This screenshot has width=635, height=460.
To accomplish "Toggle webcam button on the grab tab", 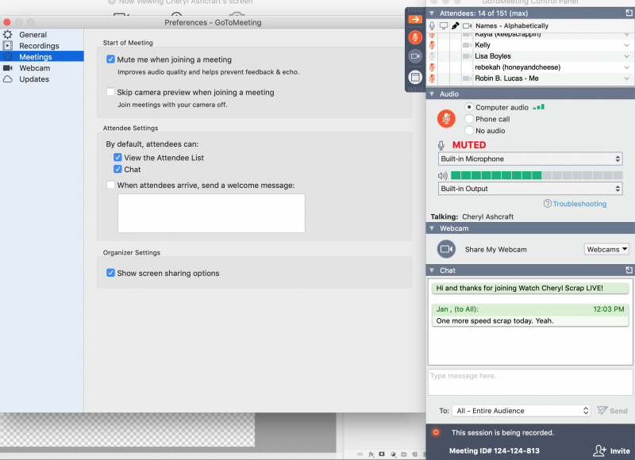I will pos(415,56).
